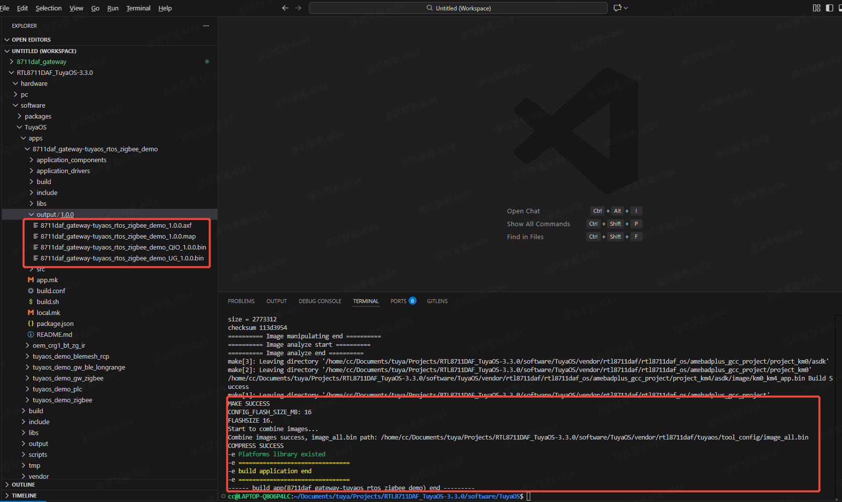Viewport: 842px width, 502px height.
Task: Switch to the PROBLEMS panel tab
Action: (x=241, y=301)
